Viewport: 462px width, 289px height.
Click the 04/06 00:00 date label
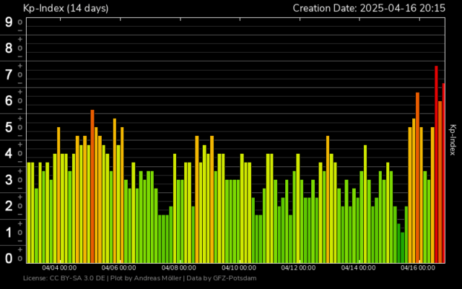point(120,268)
